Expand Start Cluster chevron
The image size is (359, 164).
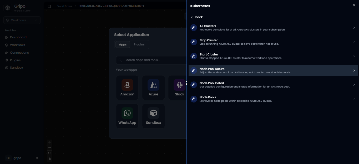click(354, 56)
